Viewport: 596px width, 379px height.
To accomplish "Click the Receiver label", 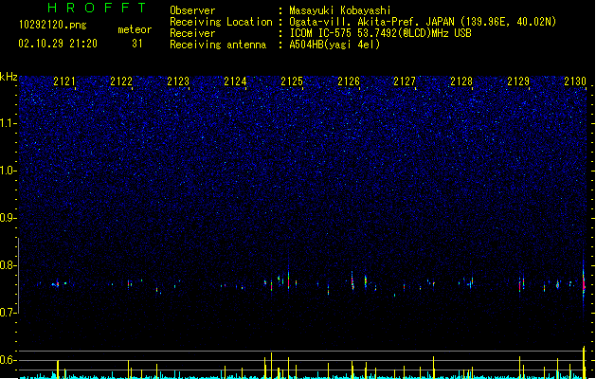I will coord(192,33).
